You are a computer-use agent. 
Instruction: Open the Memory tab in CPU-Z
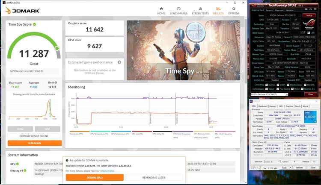point(273,106)
